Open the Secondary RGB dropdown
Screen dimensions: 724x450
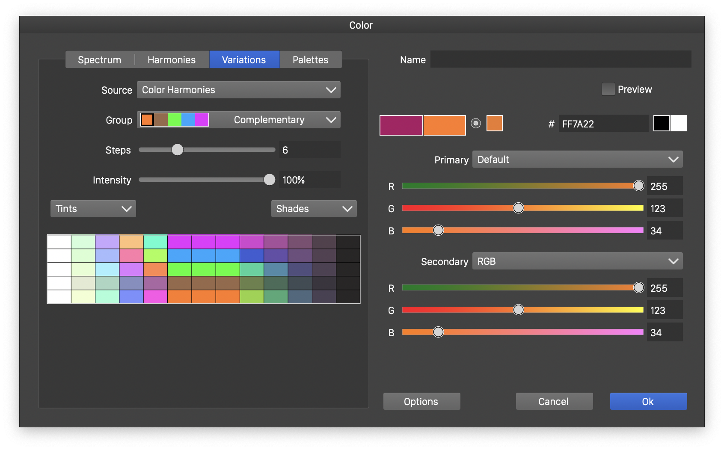pyautogui.click(x=577, y=261)
